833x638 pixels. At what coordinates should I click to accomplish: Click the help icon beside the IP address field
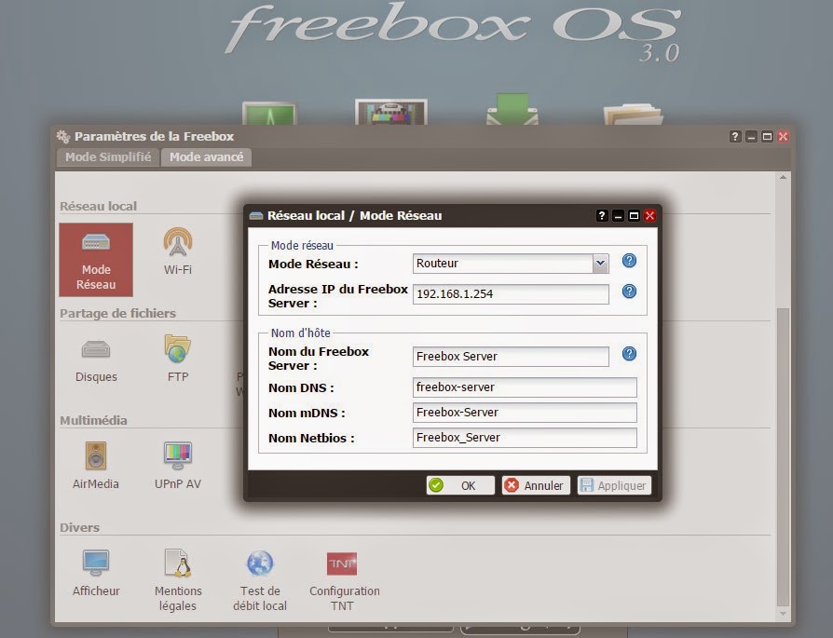pos(629,292)
